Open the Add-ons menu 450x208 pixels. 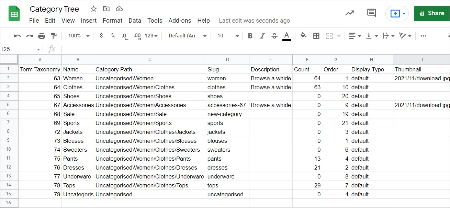click(x=180, y=20)
